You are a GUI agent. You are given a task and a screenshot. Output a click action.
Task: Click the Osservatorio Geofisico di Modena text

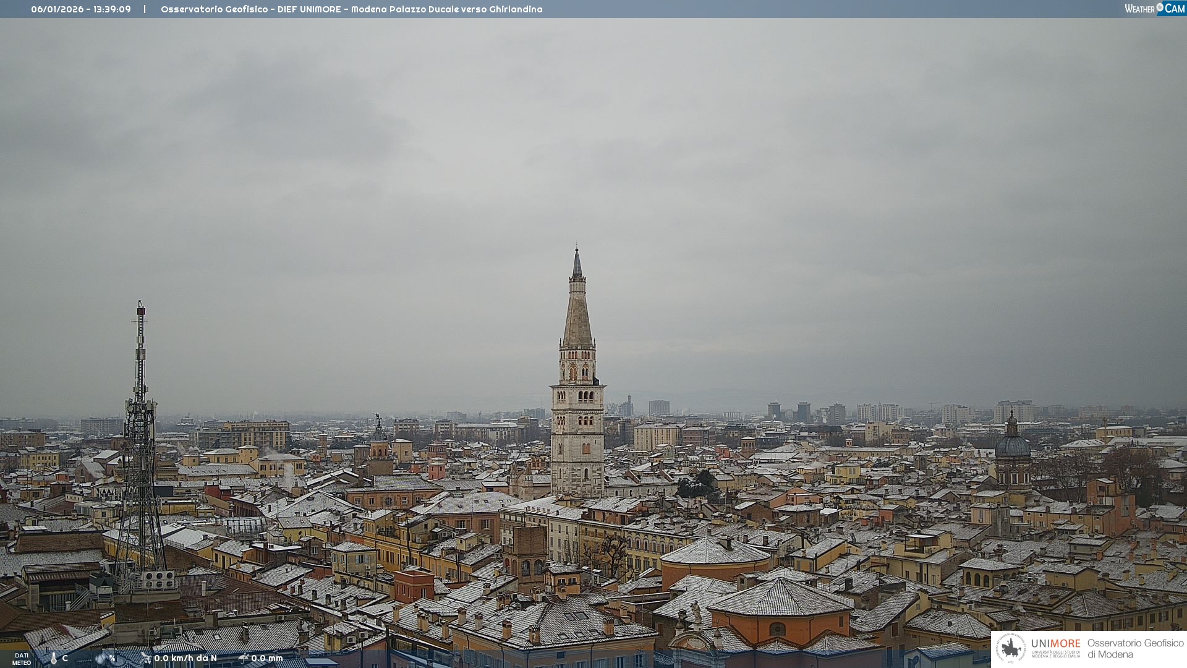(1135, 649)
